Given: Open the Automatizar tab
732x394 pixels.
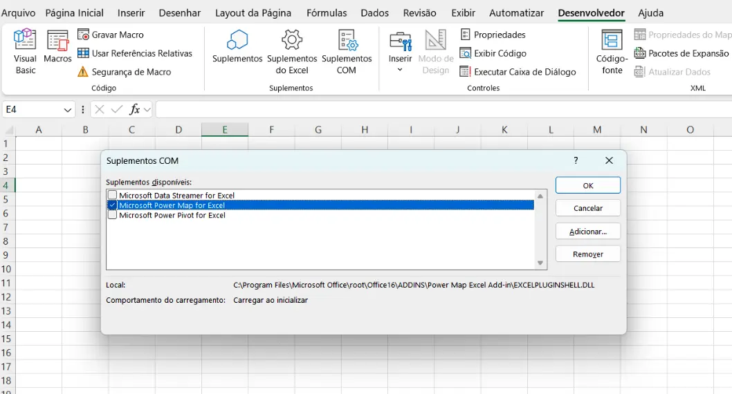Looking at the screenshot, I should [x=516, y=13].
